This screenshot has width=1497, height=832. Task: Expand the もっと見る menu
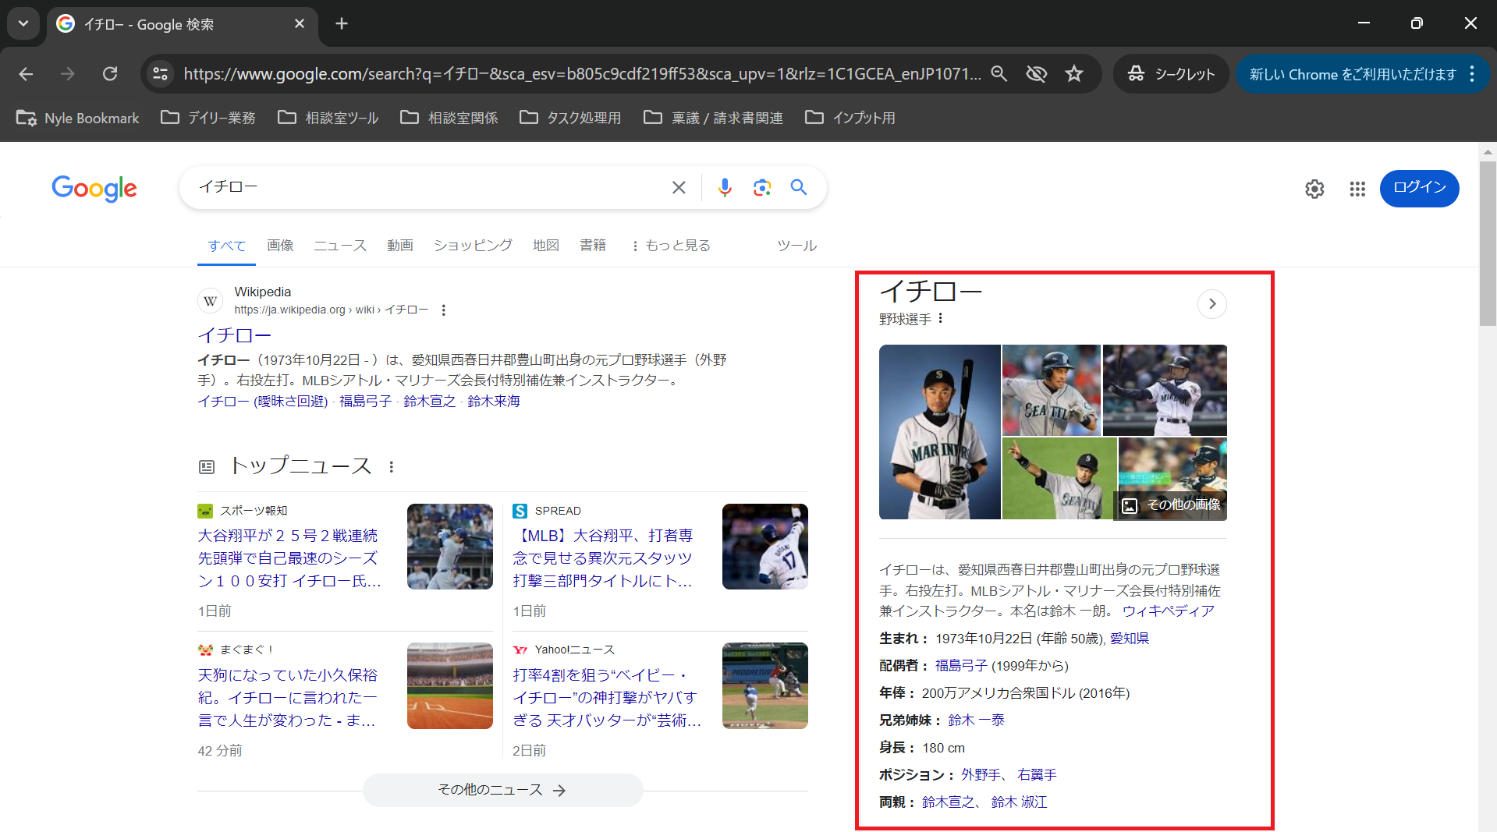671,246
